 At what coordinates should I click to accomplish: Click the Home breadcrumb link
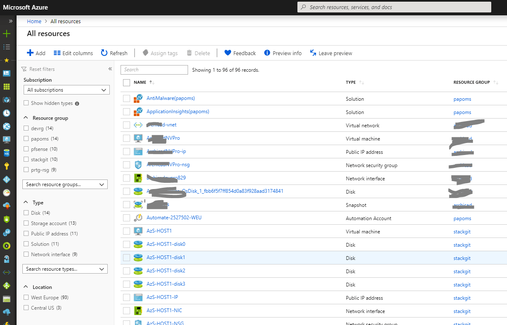click(34, 21)
